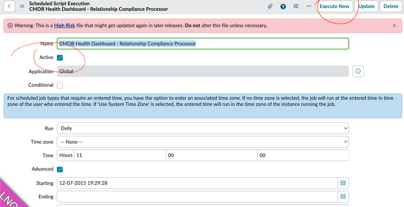Viewport: 404px width, 207px height.
Task: Open the Starting date calendar picker
Action: click(343, 183)
